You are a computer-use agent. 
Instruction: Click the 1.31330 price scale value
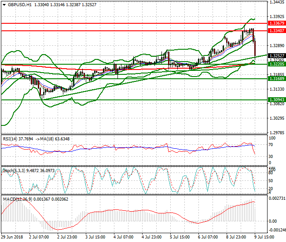[277, 89]
